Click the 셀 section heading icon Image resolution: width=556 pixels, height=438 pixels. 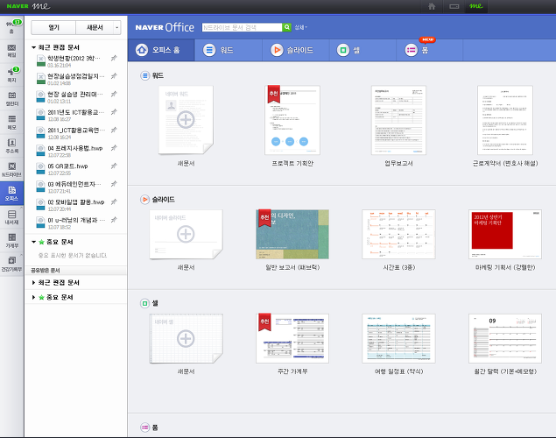(144, 304)
